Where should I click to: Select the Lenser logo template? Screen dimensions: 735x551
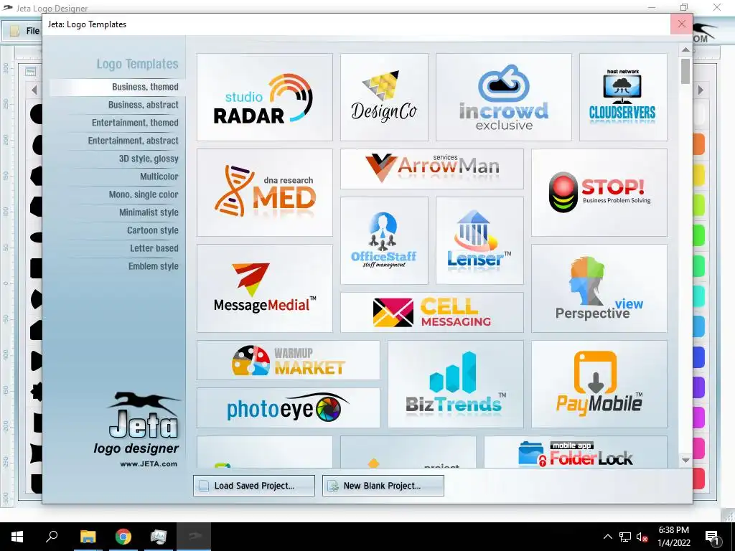(x=480, y=240)
